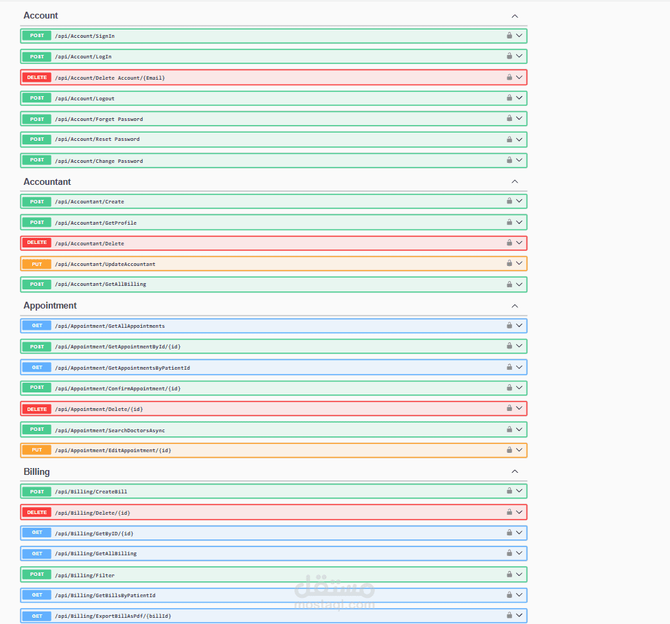This screenshot has height=624, width=670.
Task: Open the /api/Accountant/GetAllBilling endpoint
Action: pyautogui.click(x=275, y=284)
